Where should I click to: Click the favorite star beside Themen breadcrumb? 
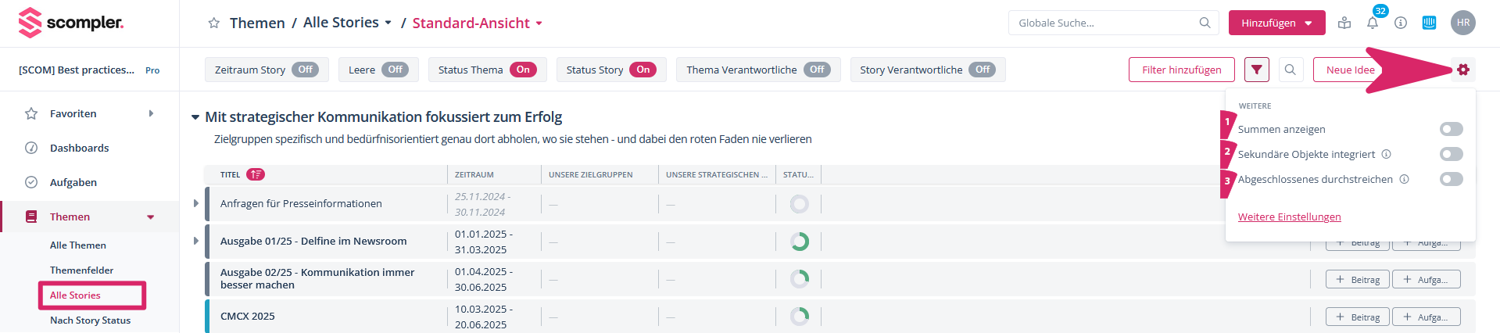pos(213,23)
